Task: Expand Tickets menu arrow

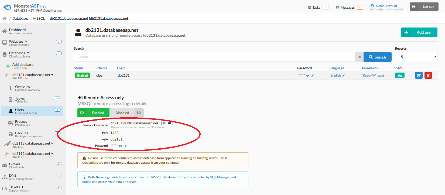Action: [23, 187]
